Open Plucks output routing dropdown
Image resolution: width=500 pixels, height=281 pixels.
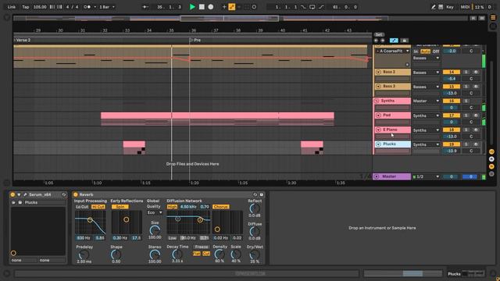pos(426,144)
